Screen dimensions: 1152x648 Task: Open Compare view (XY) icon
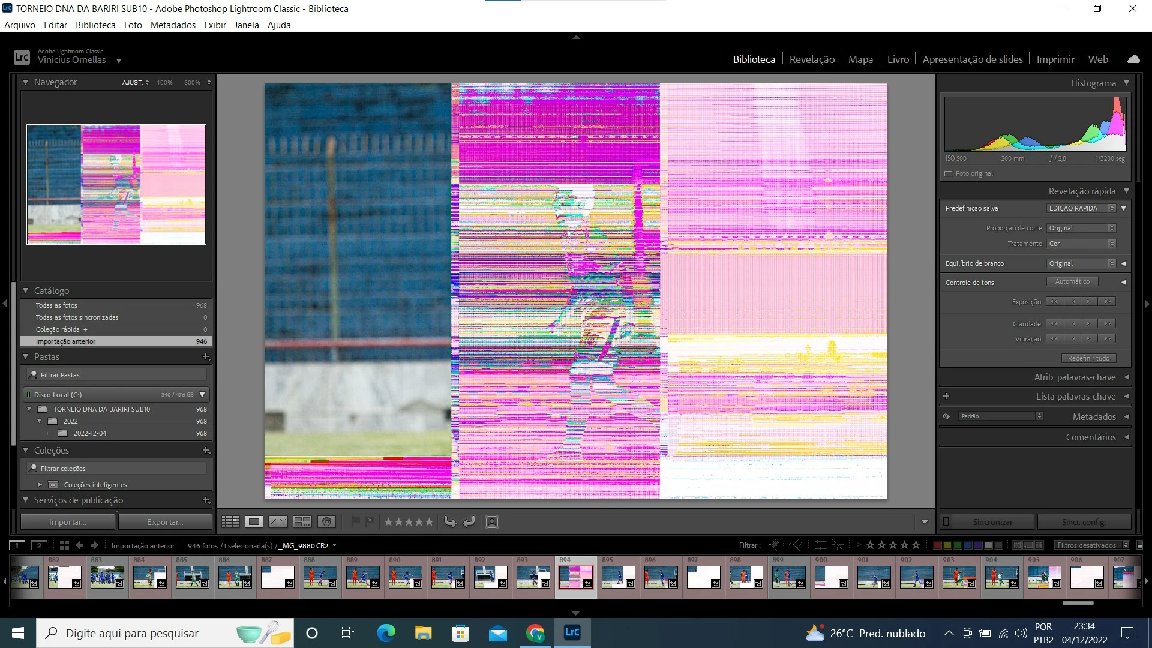point(278,522)
